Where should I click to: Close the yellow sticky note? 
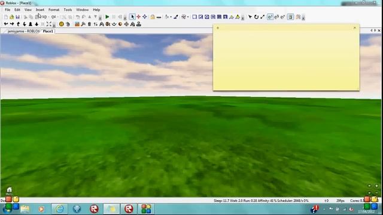tap(355, 28)
